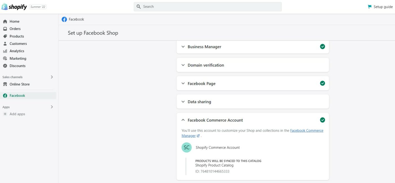Click the search magnifier icon
The width and height of the screenshot is (395, 183).
tap(139, 6)
